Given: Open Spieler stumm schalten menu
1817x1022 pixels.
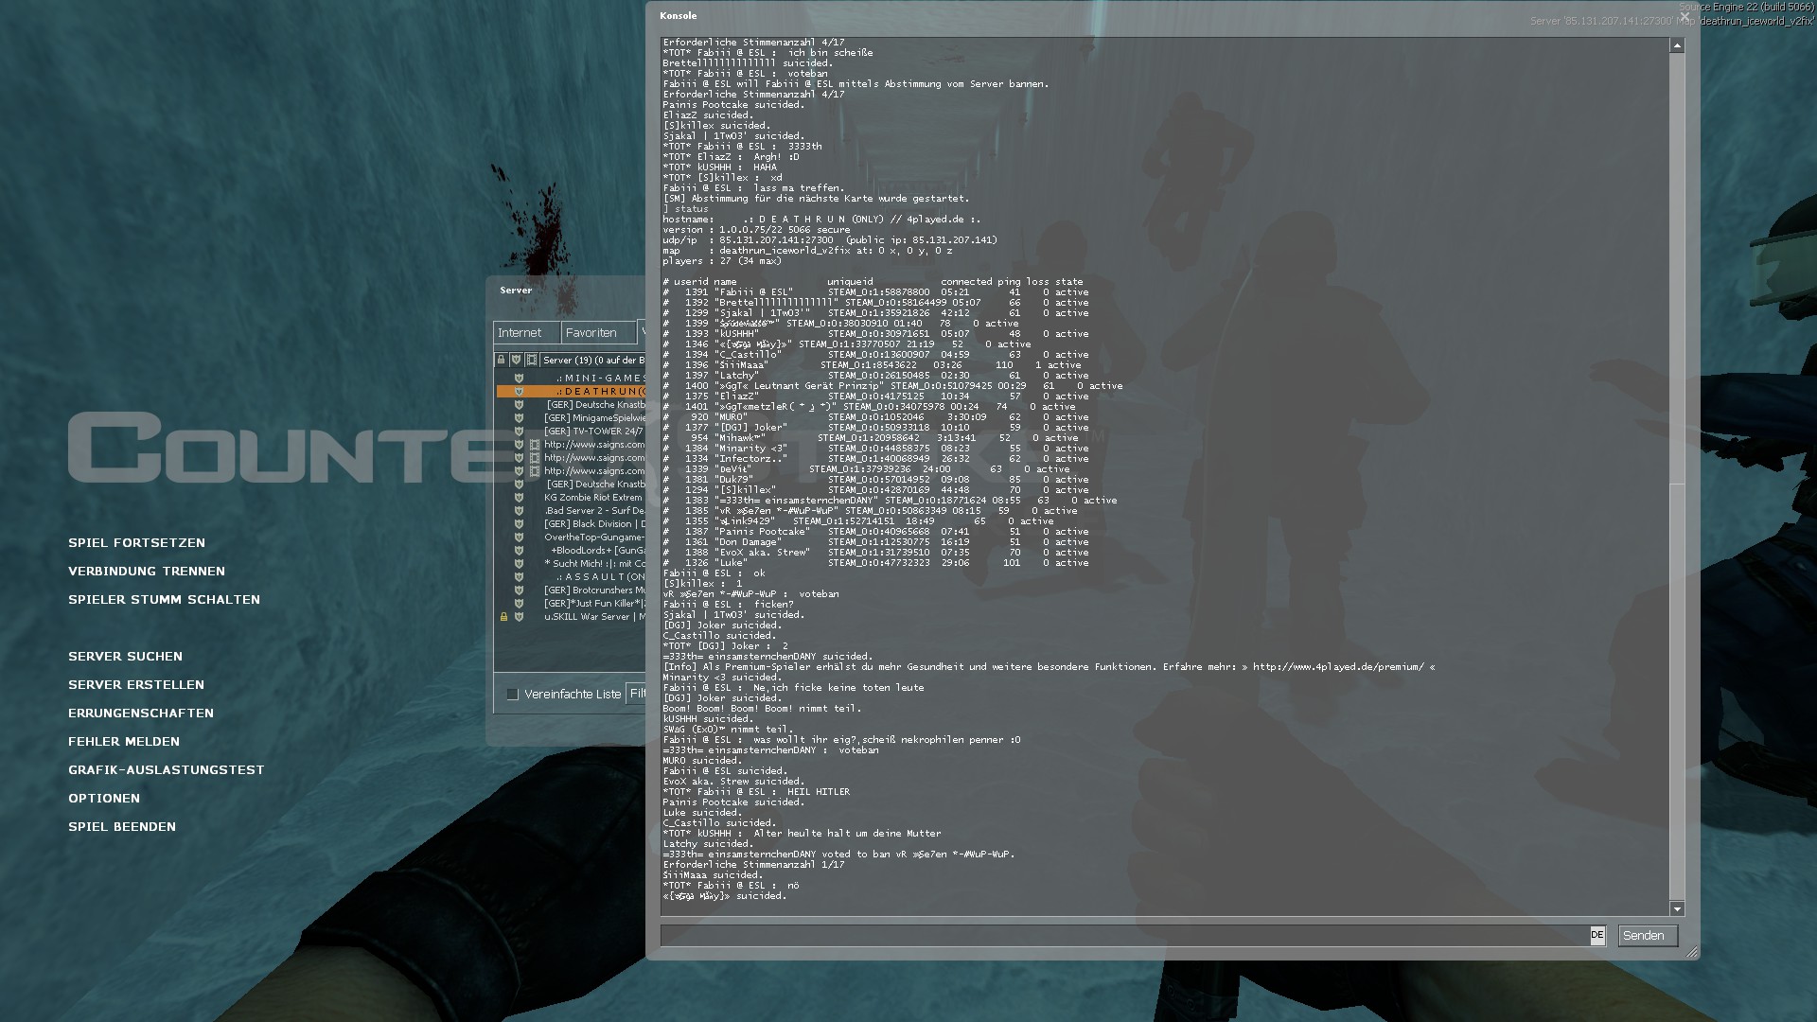Looking at the screenshot, I should [x=164, y=600].
